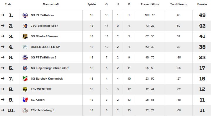Click the trend arrow beside rank 1

[x=3, y=15]
